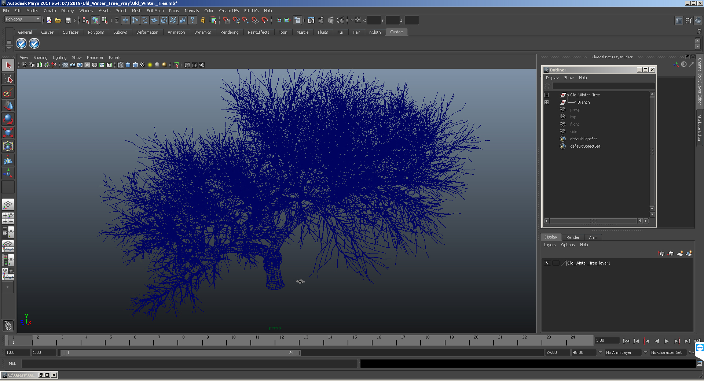Click the IPR render icon
Image resolution: width=704 pixels, height=381 pixels.
coord(331,20)
